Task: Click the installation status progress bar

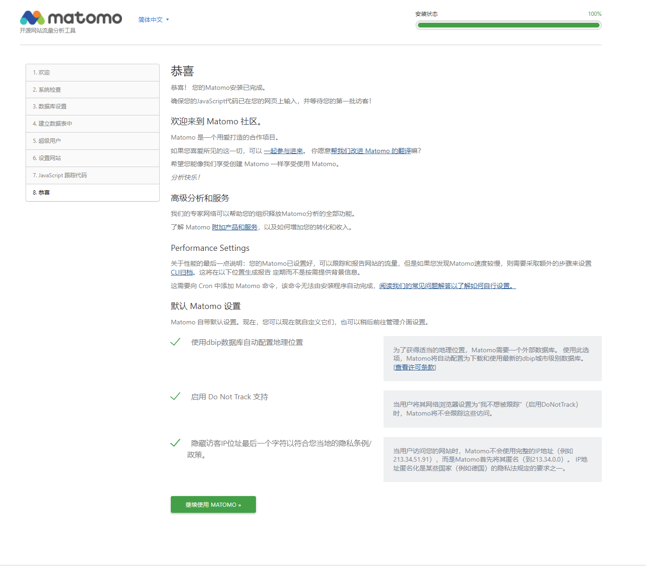Action: (x=508, y=25)
